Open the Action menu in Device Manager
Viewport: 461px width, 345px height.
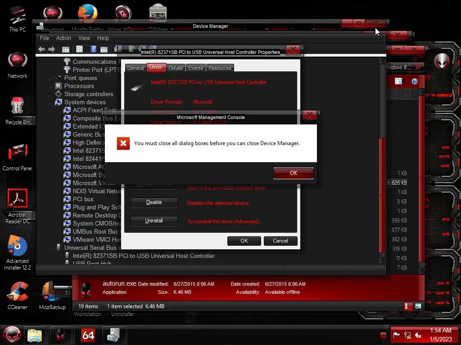[x=63, y=38]
